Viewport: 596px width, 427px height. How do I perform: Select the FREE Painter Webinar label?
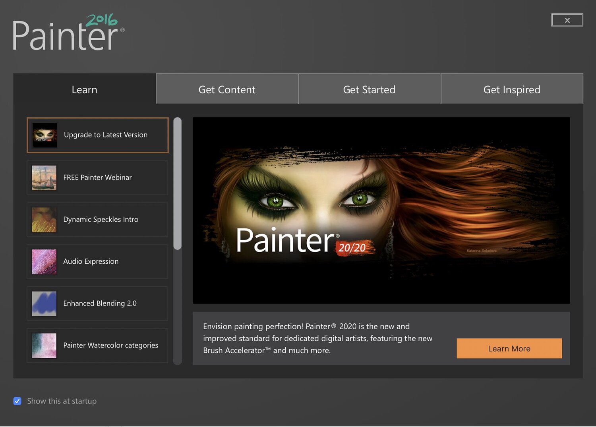point(97,178)
